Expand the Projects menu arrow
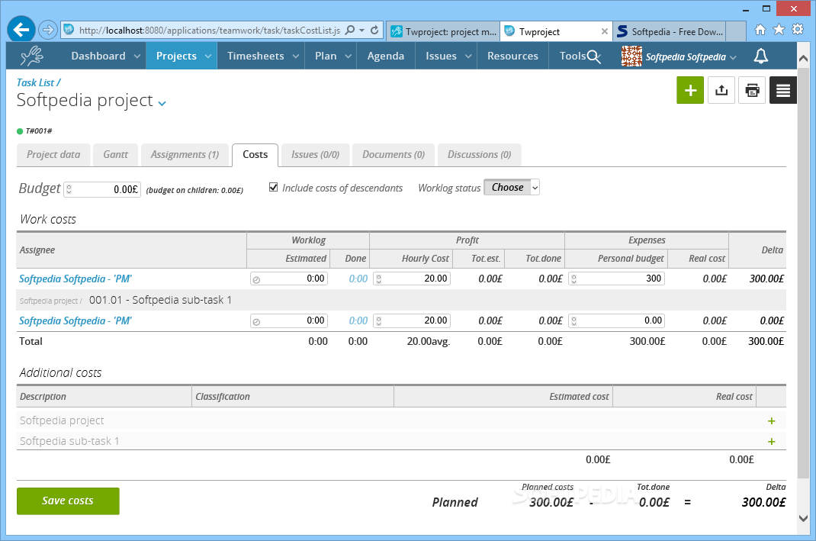Screen dimensions: 816x541 207,56
